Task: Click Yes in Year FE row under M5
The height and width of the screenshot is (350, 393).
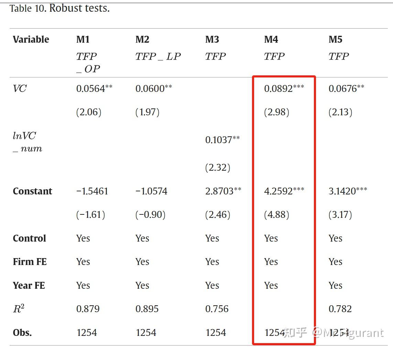Action: click(335, 285)
